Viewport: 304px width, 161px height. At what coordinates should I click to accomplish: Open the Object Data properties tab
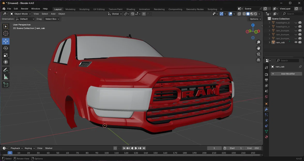266,131
